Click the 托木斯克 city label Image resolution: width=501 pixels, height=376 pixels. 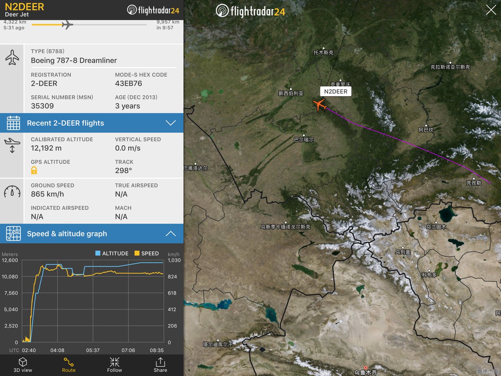tap(324, 53)
